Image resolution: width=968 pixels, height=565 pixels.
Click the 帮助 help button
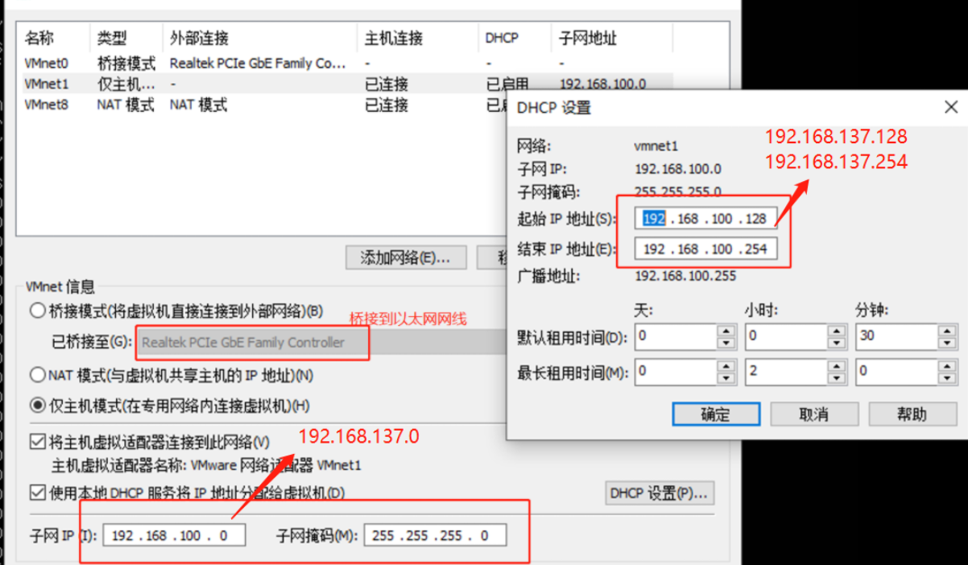pos(912,414)
